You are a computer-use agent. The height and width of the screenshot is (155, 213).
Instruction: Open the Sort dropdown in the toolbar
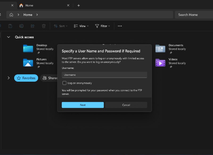(x=61, y=26)
